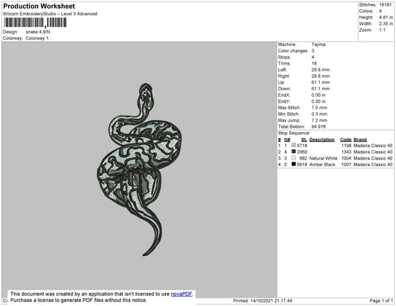
Task: Click the barcode under the worksheet title
Action: click(35, 22)
